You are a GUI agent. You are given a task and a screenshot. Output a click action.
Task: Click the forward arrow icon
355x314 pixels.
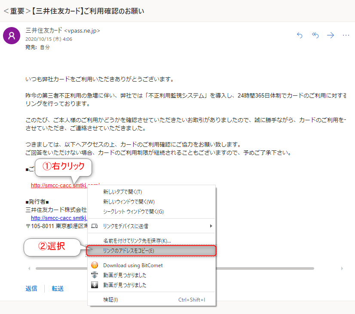point(331,35)
